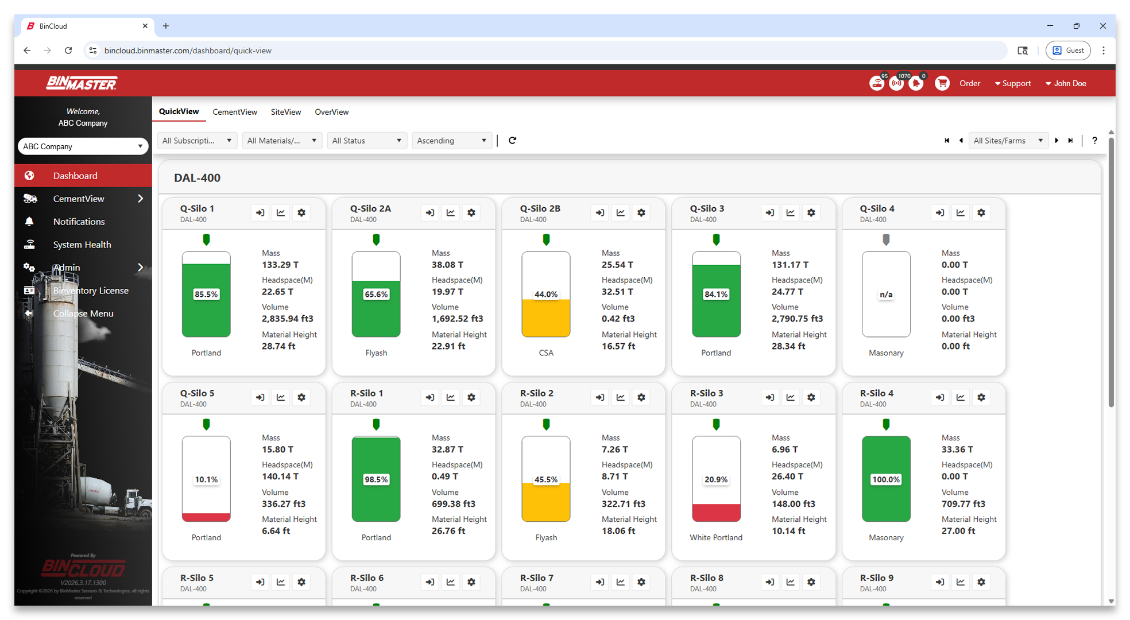Refresh the dashboard with reload icon
The height and width of the screenshot is (620, 1130).
(x=512, y=141)
